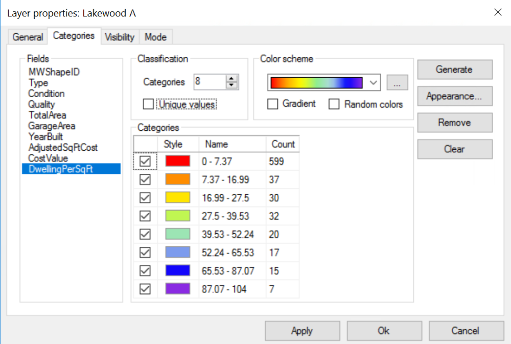Click the Categories spinner up arrow

click(231, 79)
